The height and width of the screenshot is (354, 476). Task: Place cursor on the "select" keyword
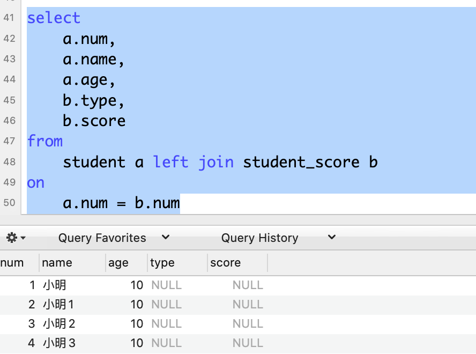pyautogui.click(x=54, y=18)
